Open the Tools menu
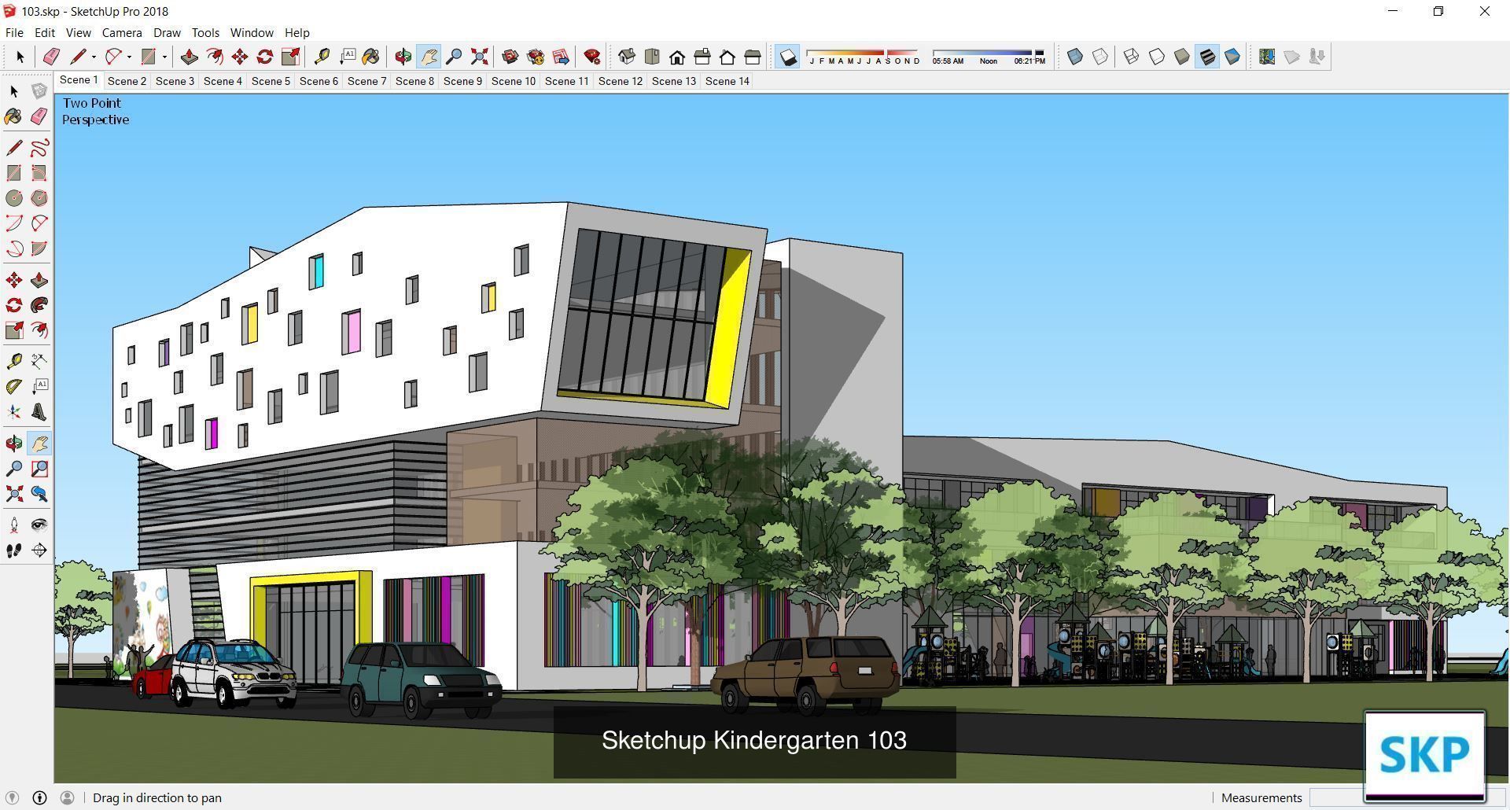1510x810 pixels. (205, 33)
